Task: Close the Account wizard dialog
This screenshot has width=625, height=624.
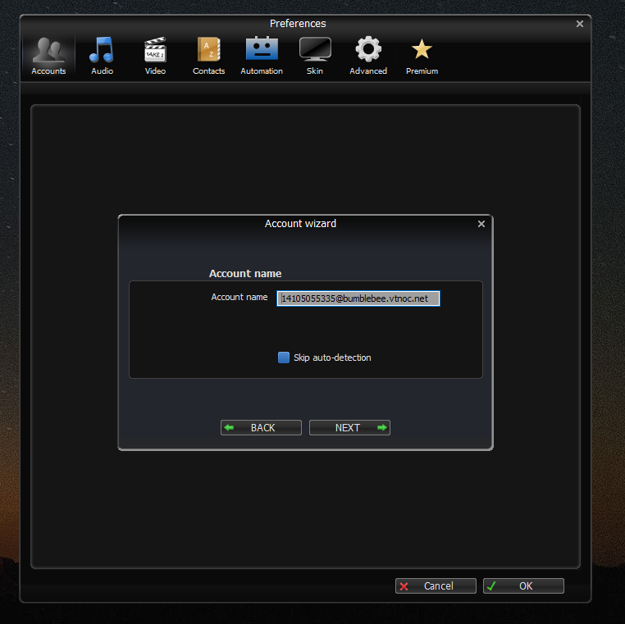Action: pyautogui.click(x=481, y=224)
